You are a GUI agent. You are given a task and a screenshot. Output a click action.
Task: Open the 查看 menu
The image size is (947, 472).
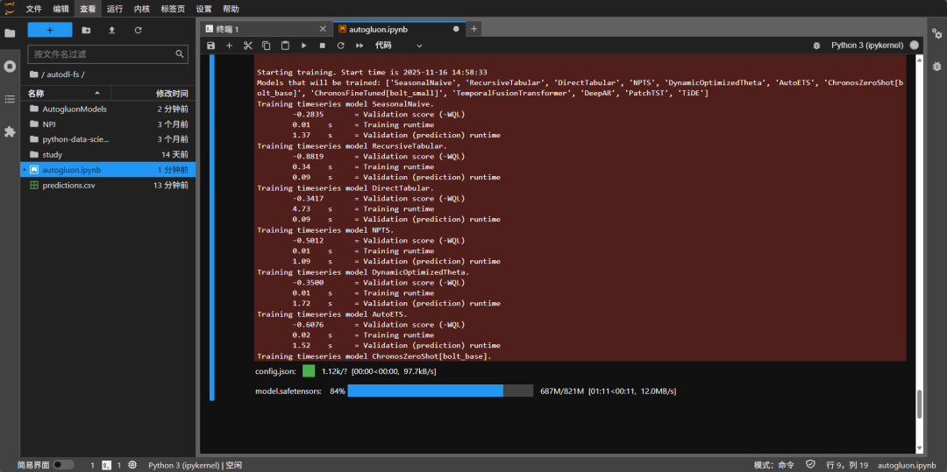pyautogui.click(x=88, y=9)
